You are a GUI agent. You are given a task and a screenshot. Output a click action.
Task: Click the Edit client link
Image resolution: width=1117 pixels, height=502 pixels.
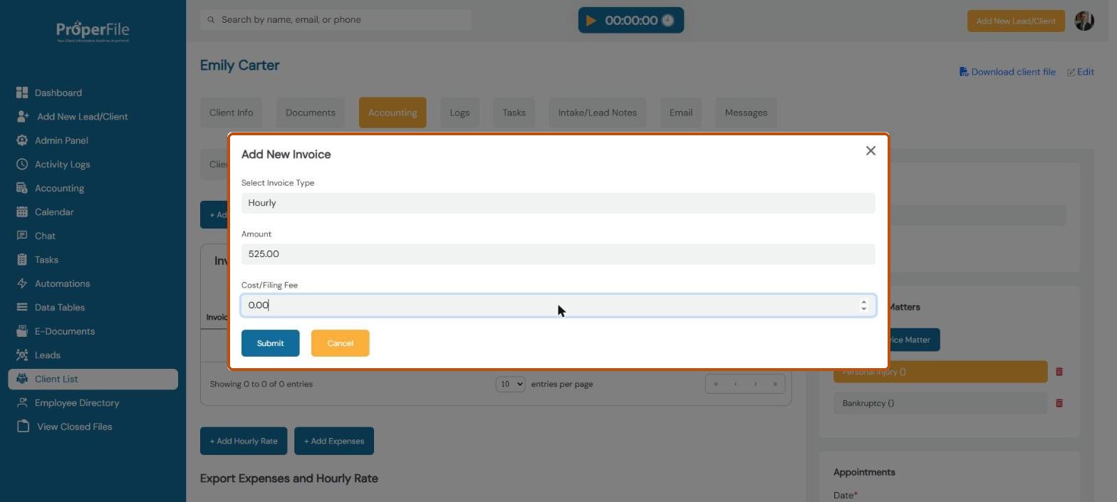(1080, 72)
